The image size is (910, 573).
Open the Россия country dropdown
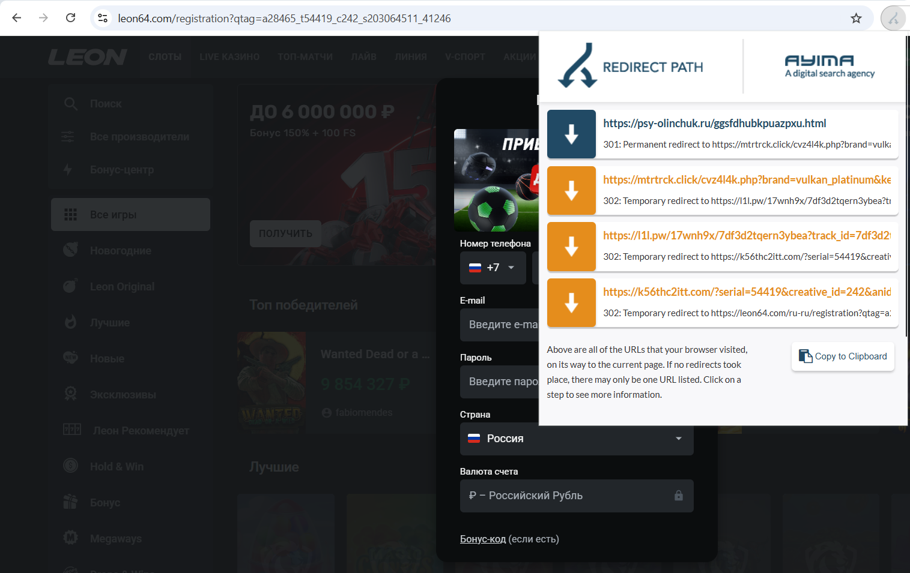(x=577, y=439)
